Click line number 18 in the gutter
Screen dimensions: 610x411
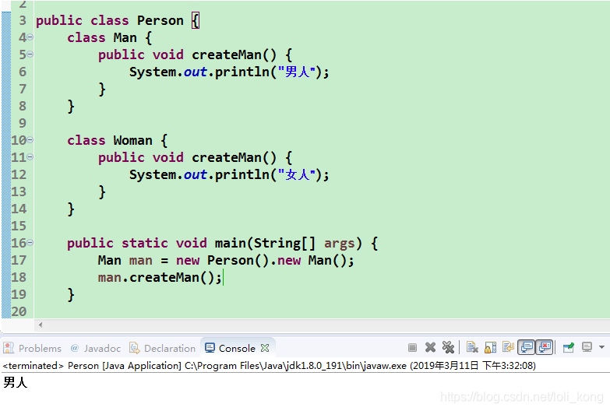tap(19, 277)
